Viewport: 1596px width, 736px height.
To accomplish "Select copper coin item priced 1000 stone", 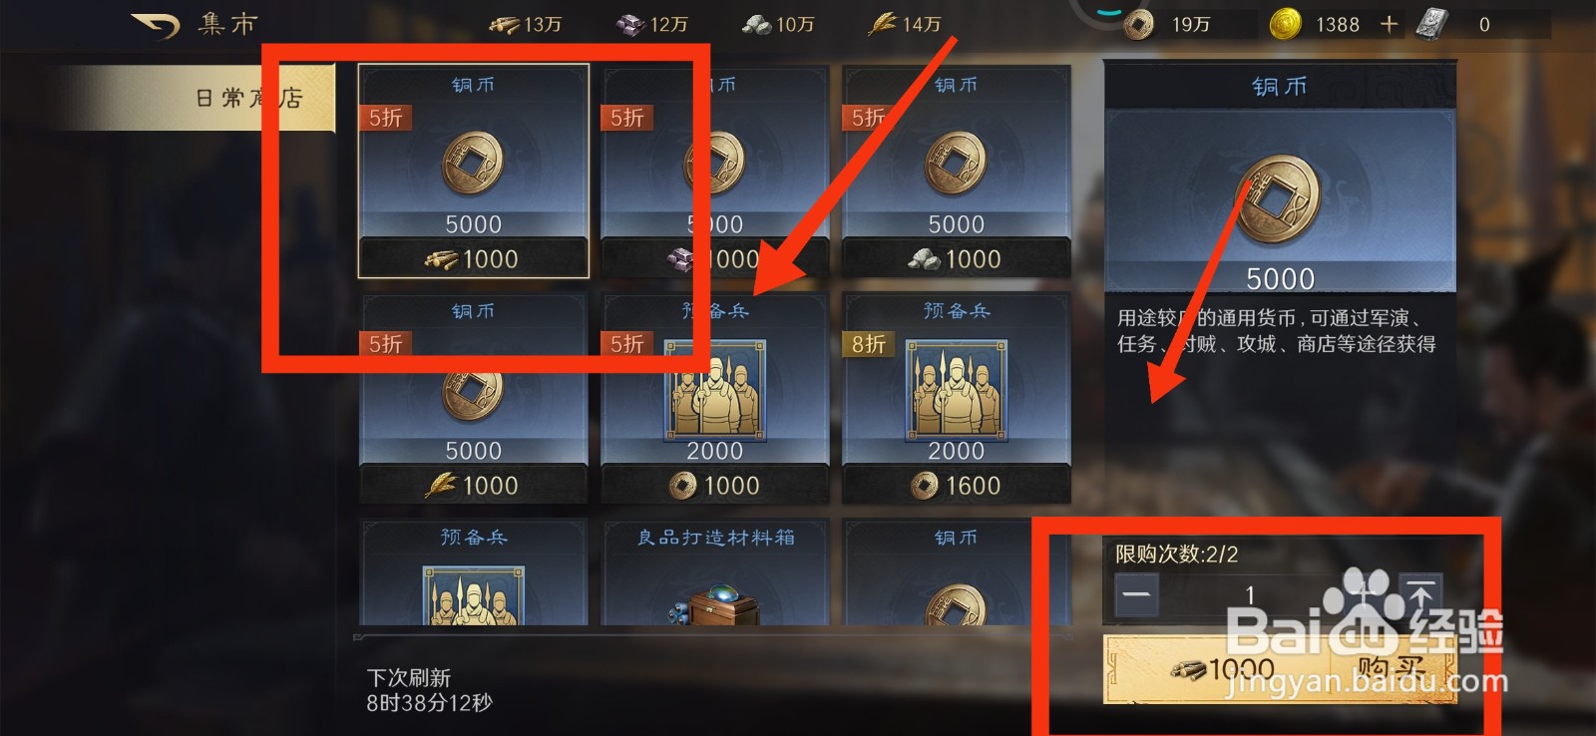I will click(x=957, y=171).
